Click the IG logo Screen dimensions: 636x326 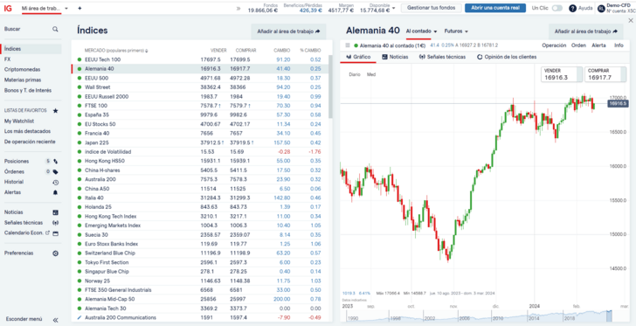tap(8, 8)
